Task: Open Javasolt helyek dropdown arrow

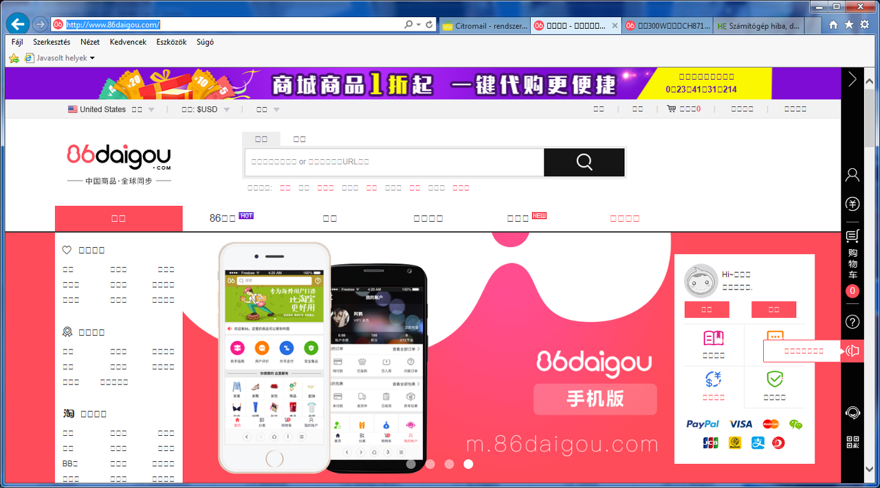Action: pos(92,58)
